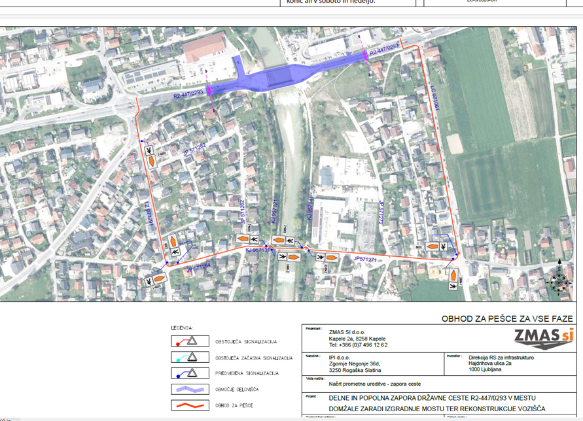Click the pedestrian sign at the detour's top-left start

click(x=150, y=150)
